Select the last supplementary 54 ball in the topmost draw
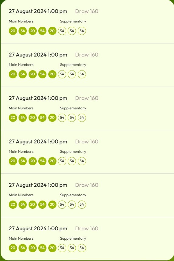 (82, 31)
